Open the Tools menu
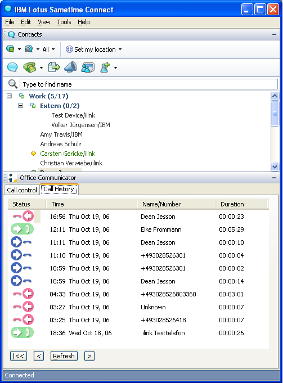Screen dimensions: 283x383 click(64, 22)
